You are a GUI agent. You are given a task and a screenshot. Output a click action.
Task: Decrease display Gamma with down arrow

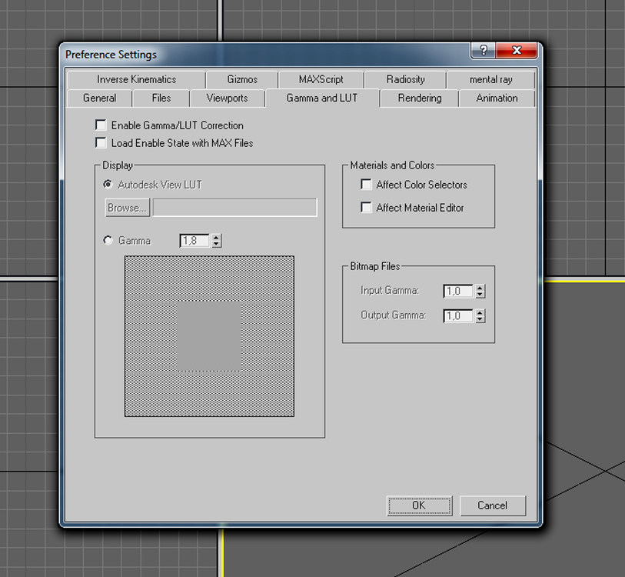pyautogui.click(x=216, y=244)
